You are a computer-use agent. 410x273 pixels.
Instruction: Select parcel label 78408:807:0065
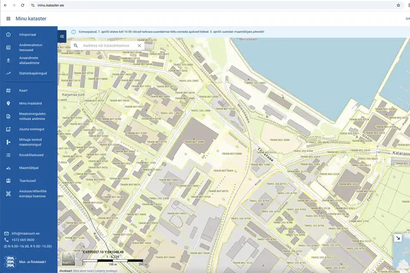(168, 180)
